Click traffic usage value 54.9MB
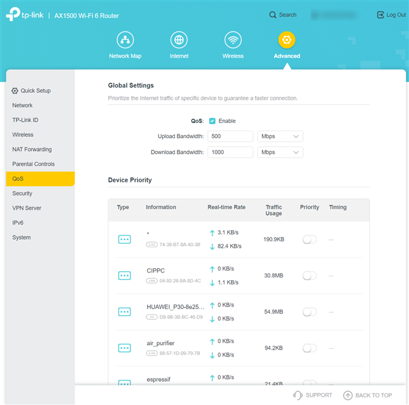Screen dimensions: 409x405 coord(274,312)
